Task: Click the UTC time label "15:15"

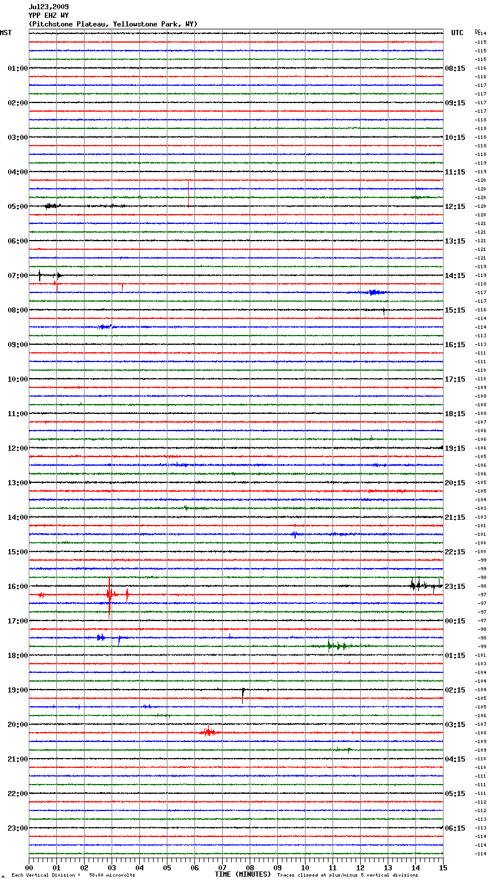Action: coord(455,310)
